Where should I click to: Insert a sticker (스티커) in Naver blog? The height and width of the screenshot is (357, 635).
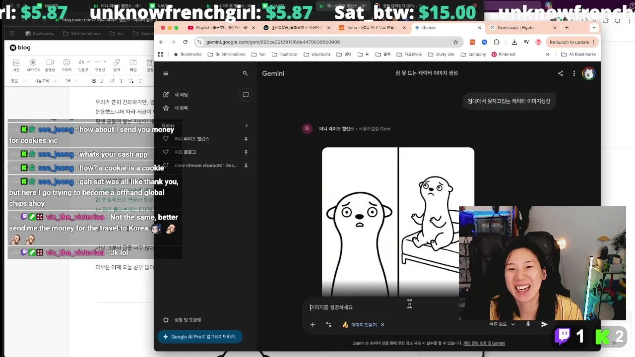click(x=66, y=65)
